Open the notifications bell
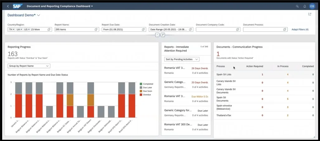The height and width of the screenshot is (141, 320). pos(305,6)
